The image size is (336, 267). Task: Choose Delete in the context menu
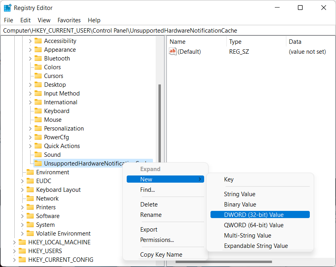[165, 204]
